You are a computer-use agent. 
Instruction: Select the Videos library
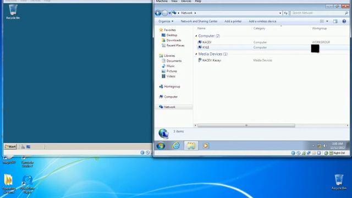[168, 76]
